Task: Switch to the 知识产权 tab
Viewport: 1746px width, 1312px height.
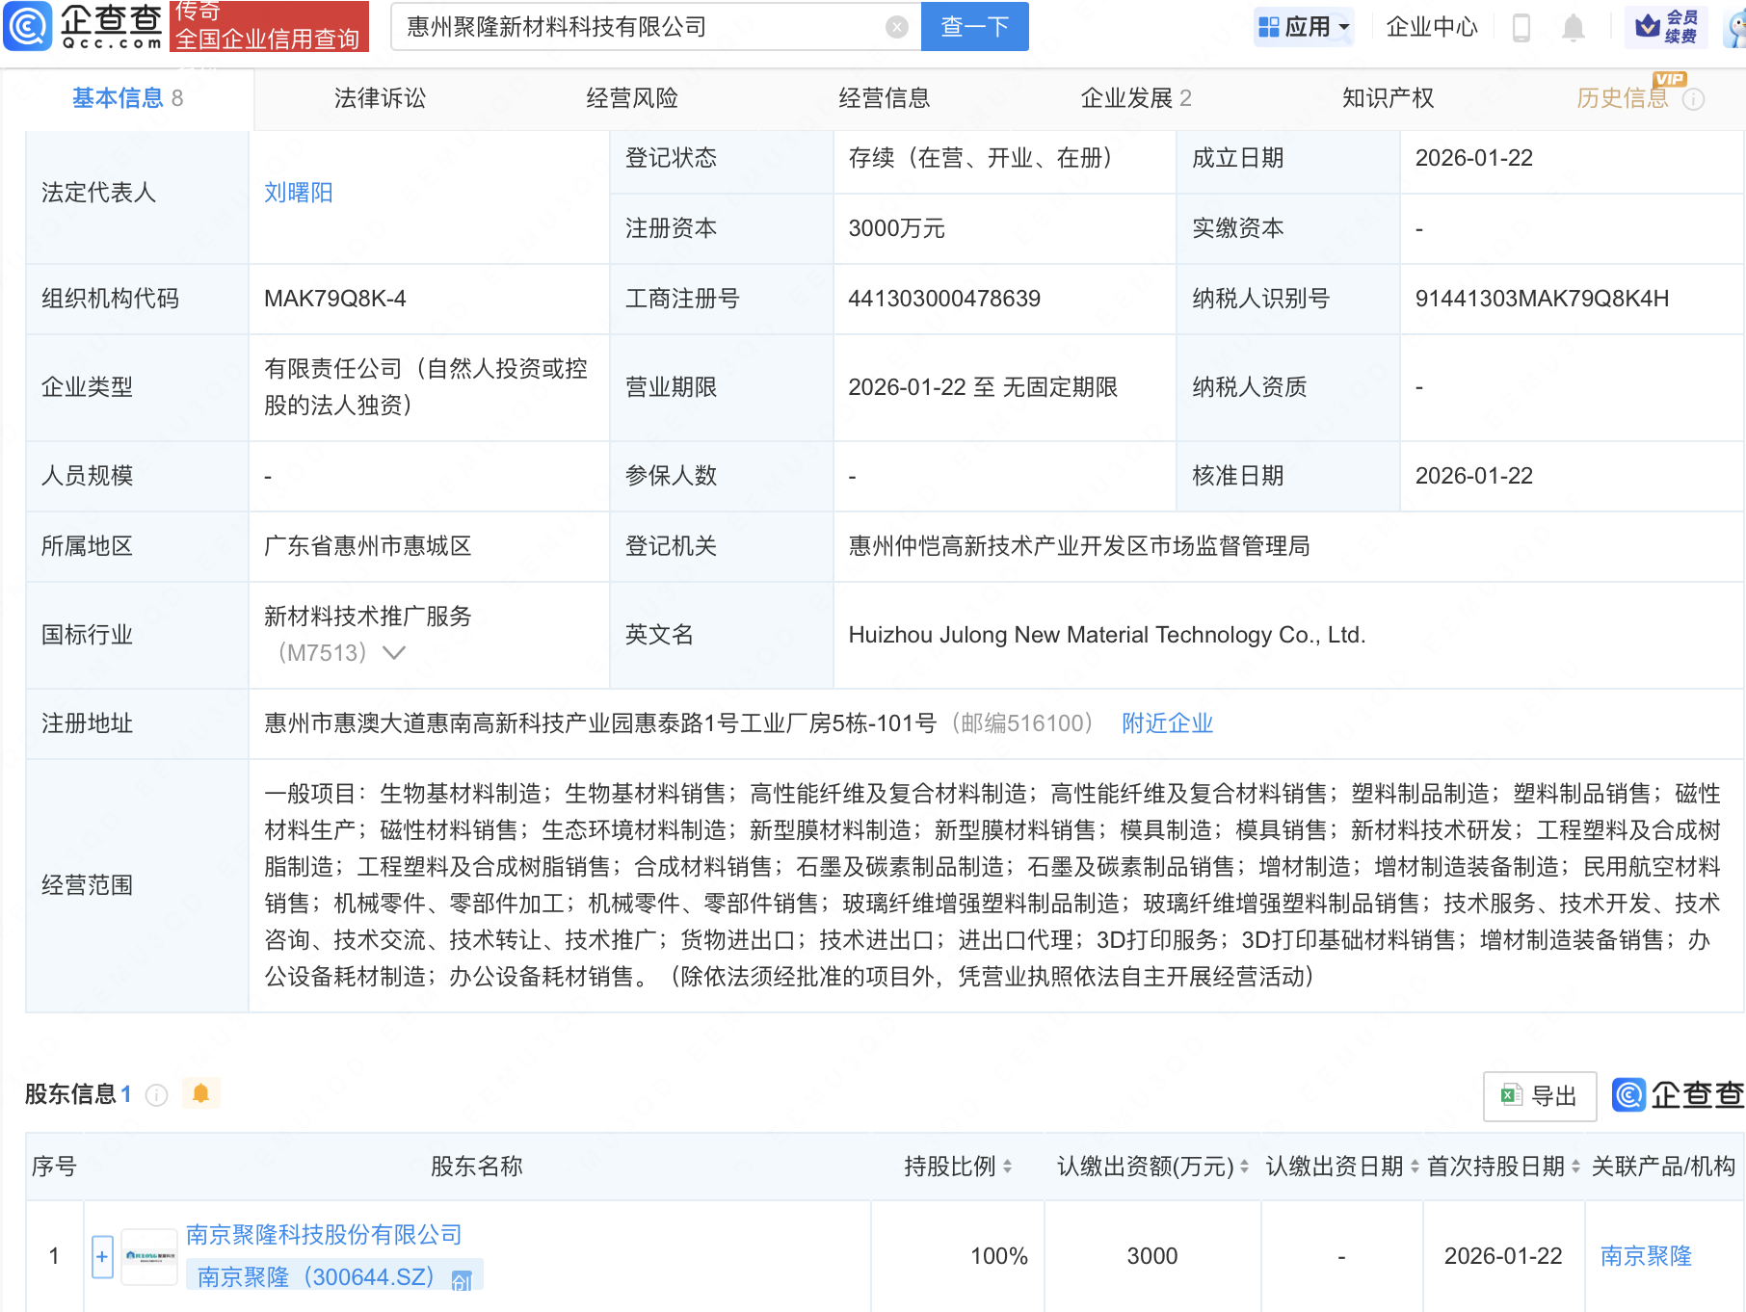Action: (x=1387, y=97)
